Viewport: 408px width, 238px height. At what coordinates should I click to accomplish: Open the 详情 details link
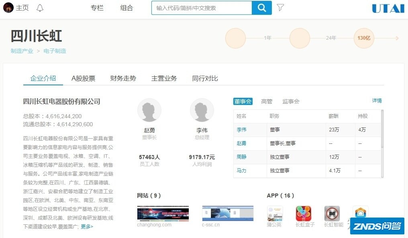pos(377,101)
